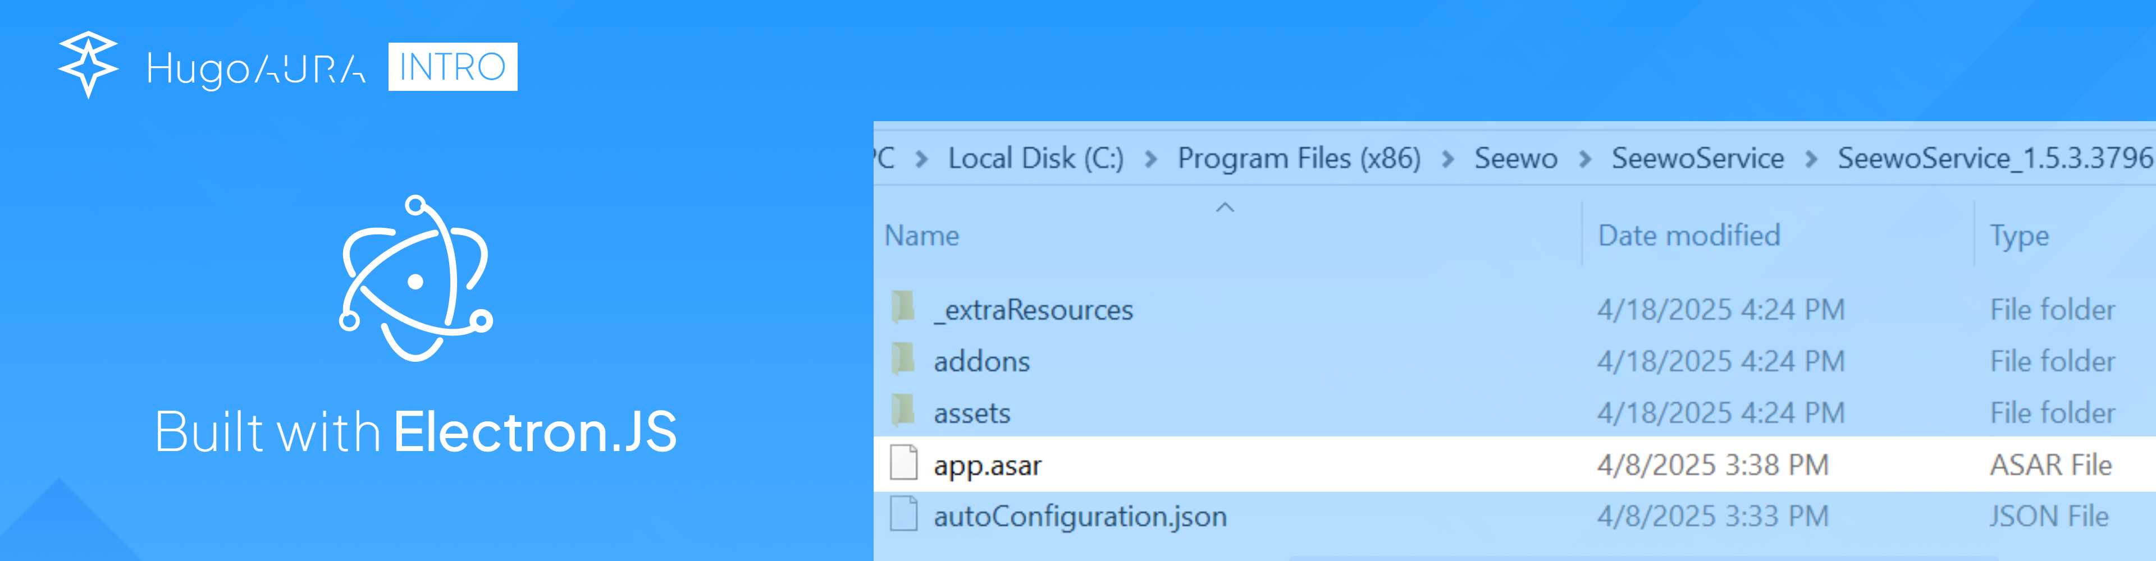The width and height of the screenshot is (2156, 561).
Task: Open chevron after SeewoService breadcrumb
Action: click(x=1811, y=159)
